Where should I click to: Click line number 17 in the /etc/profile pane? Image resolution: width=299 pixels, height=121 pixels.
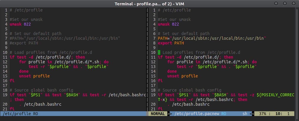5,85
